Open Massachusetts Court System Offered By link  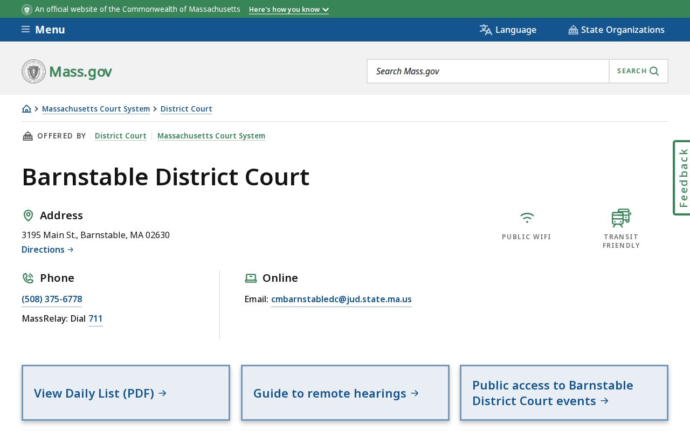pos(211,136)
